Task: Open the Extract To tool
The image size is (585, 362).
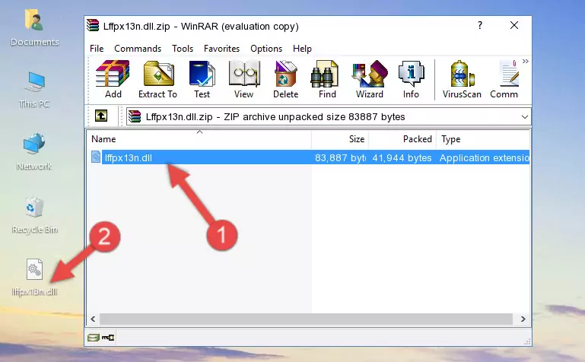Action: pos(157,79)
